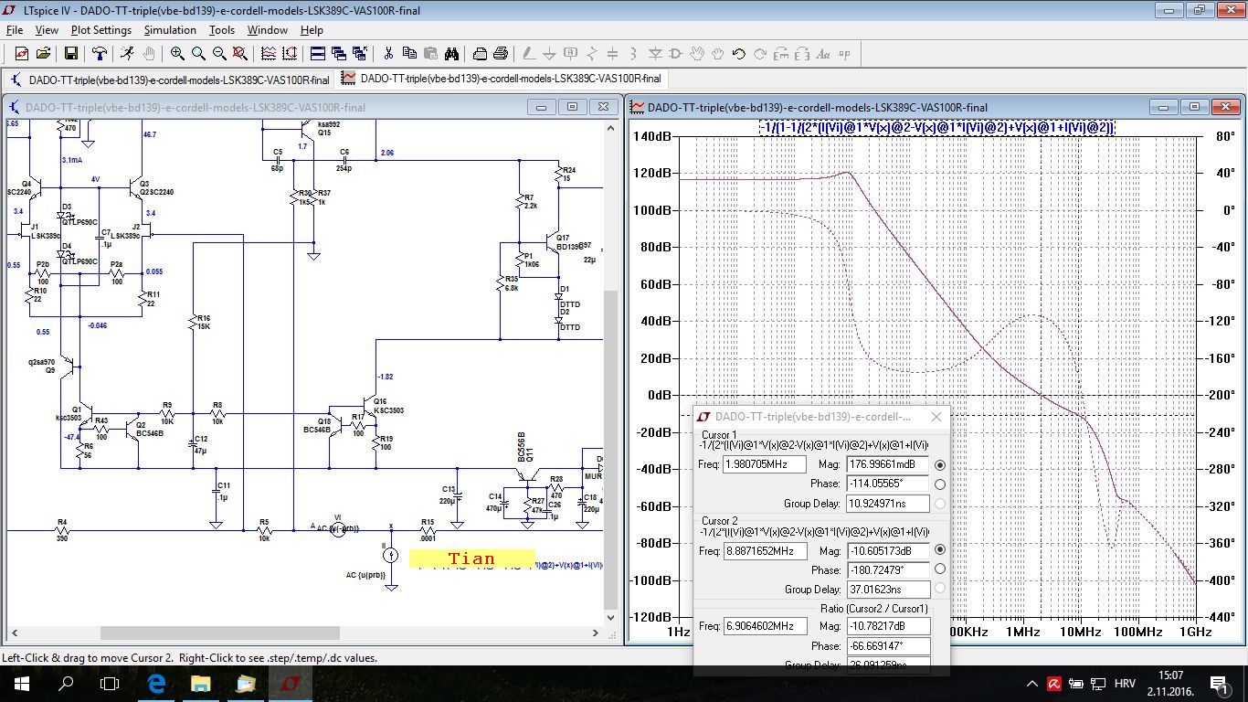Open the taskbar Search magnifier
This screenshot has height=702, width=1248.
66,683
